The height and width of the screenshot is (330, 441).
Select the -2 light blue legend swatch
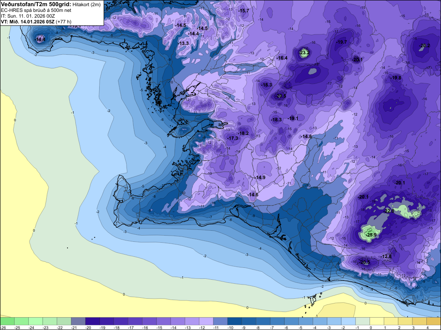348,321
